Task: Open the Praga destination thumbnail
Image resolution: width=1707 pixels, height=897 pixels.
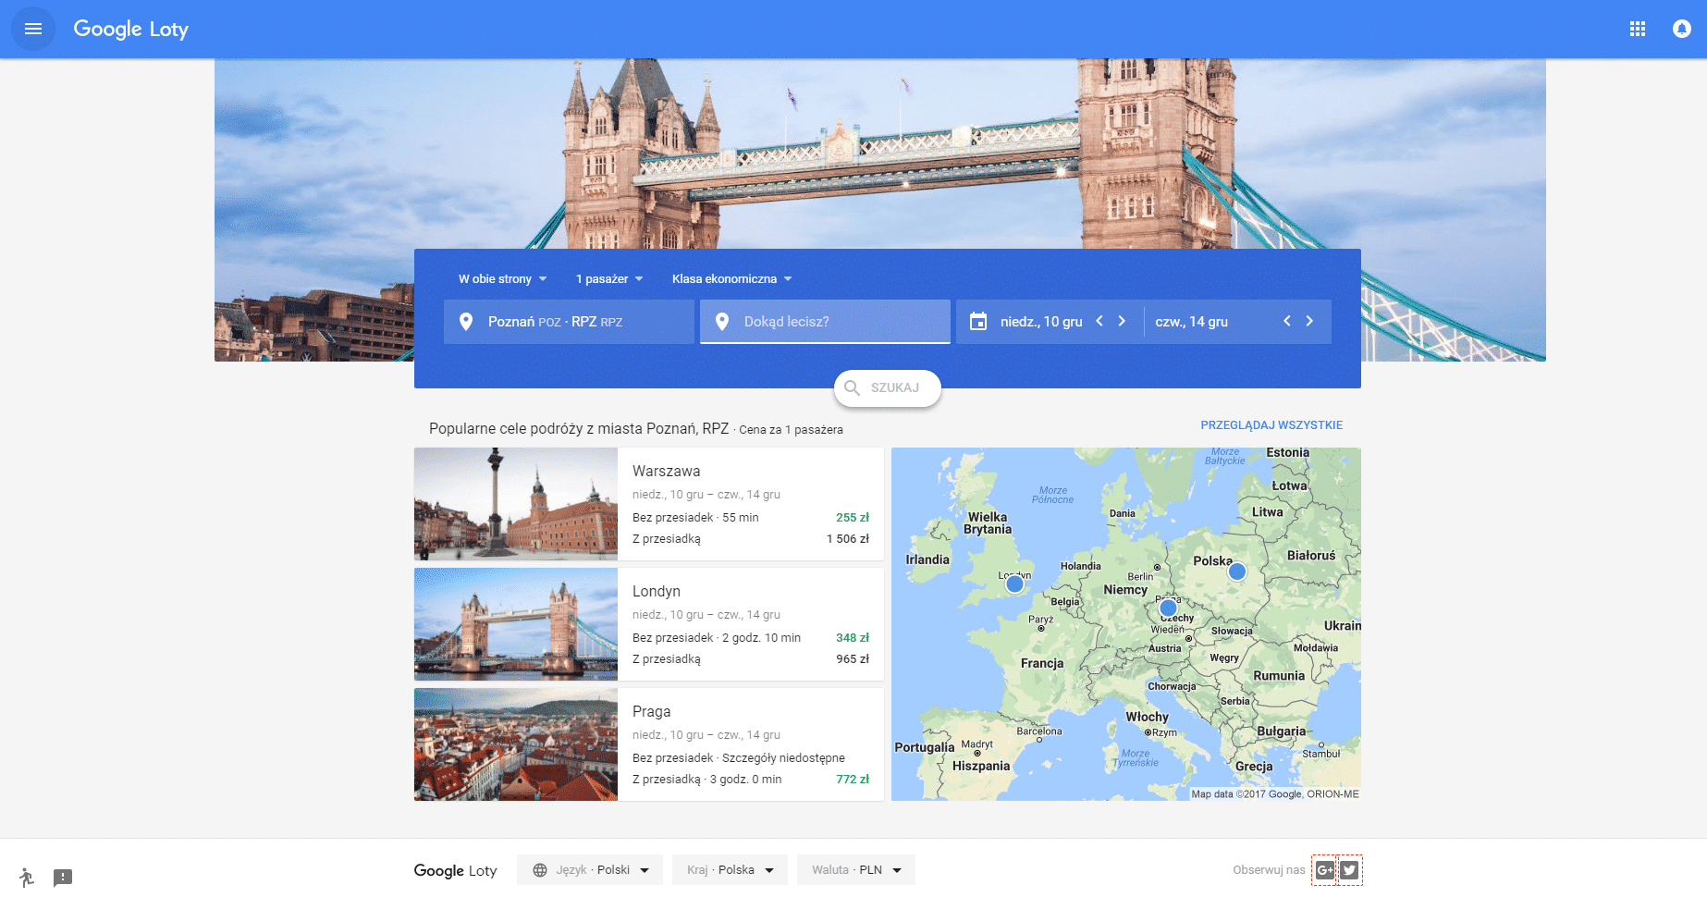Action: click(x=516, y=744)
